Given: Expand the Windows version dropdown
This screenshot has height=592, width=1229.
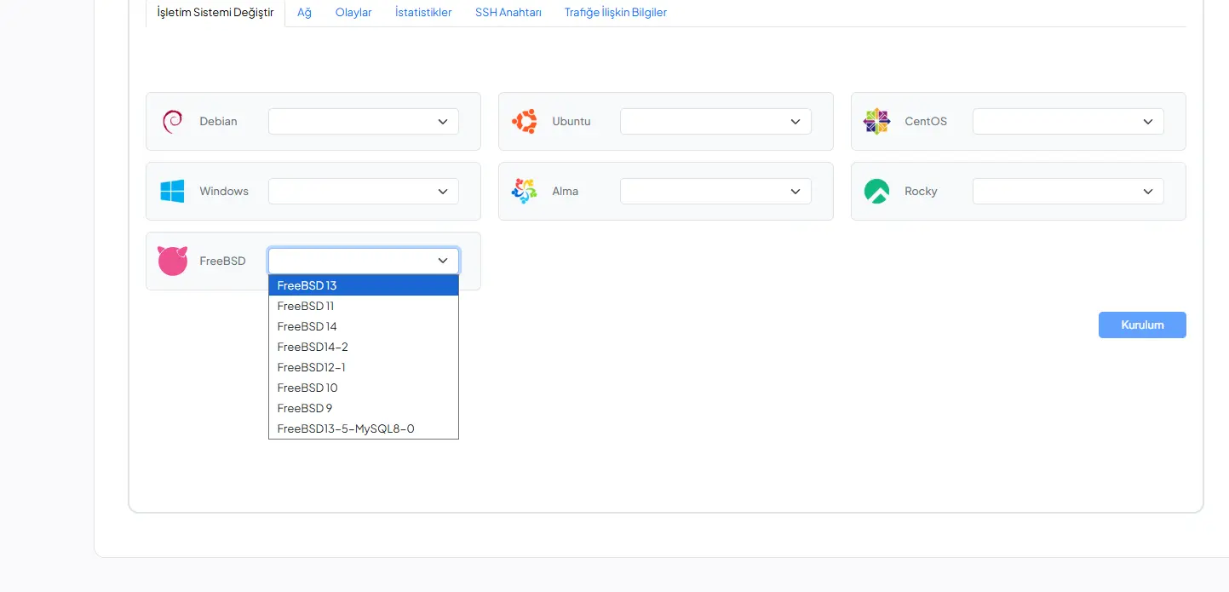Looking at the screenshot, I should (x=363, y=191).
